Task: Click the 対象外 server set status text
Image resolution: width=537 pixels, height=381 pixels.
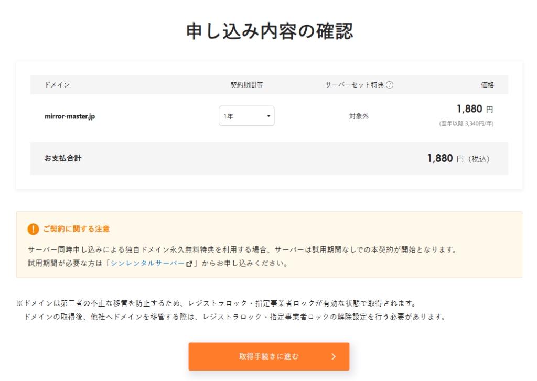Action: [359, 116]
